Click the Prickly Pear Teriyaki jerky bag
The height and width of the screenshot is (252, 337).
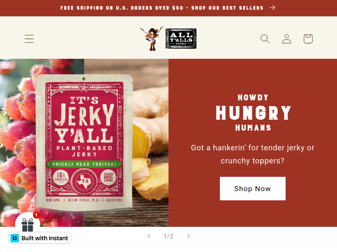(x=84, y=142)
